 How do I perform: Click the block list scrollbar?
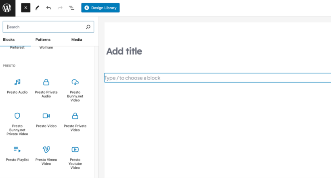(x=96, y=112)
